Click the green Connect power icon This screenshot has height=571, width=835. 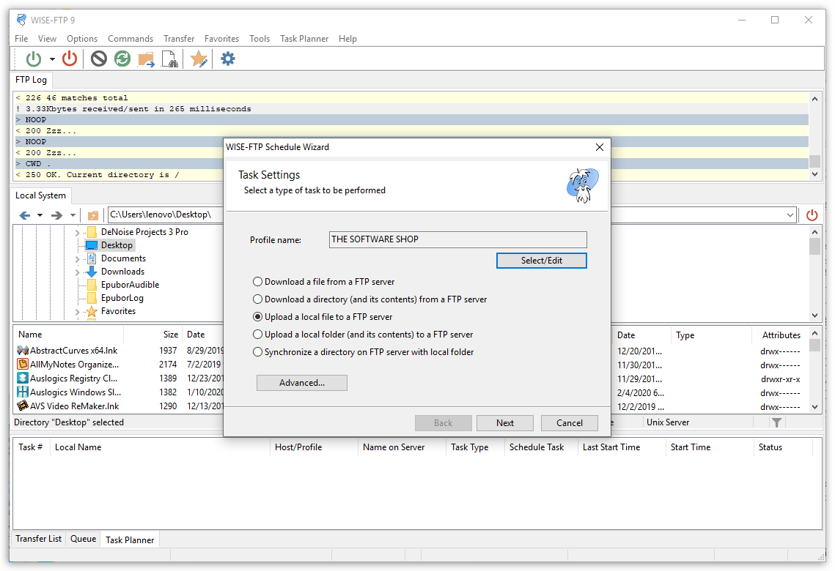[35, 59]
